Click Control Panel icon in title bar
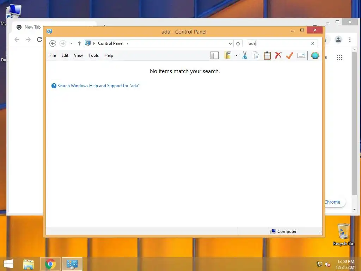Image resolution: width=361 pixels, height=271 pixels. coord(49,31)
